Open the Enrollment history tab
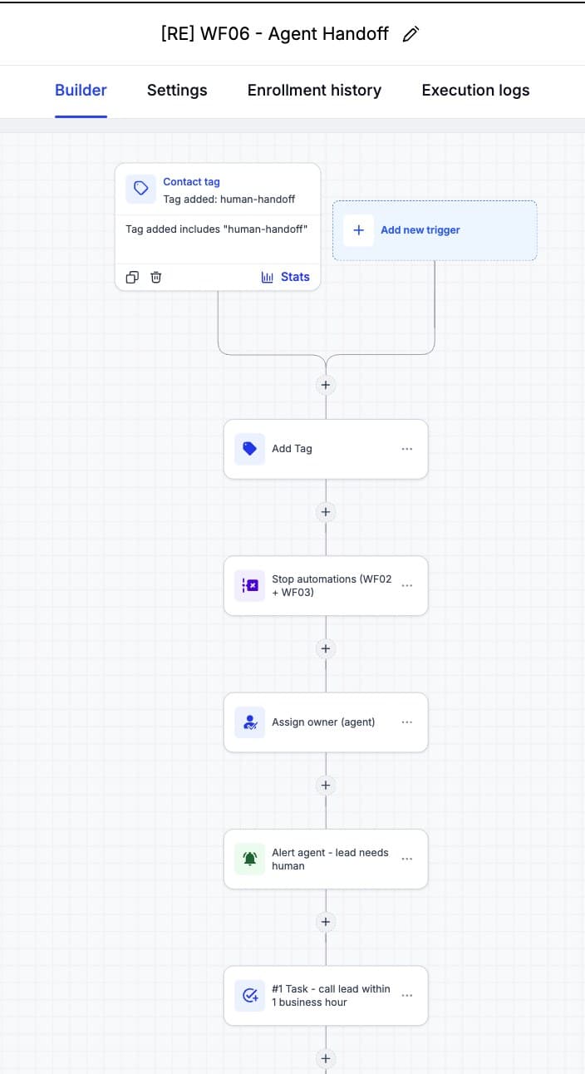585x1074 pixels. click(x=314, y=91)
